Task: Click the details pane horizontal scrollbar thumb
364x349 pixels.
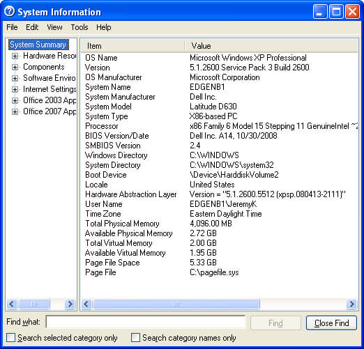Action: tap(176, 304)
